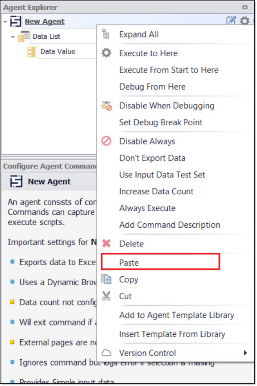Maximize the Agent Explorer panel
Screen dimensions: 257x386
245,8
